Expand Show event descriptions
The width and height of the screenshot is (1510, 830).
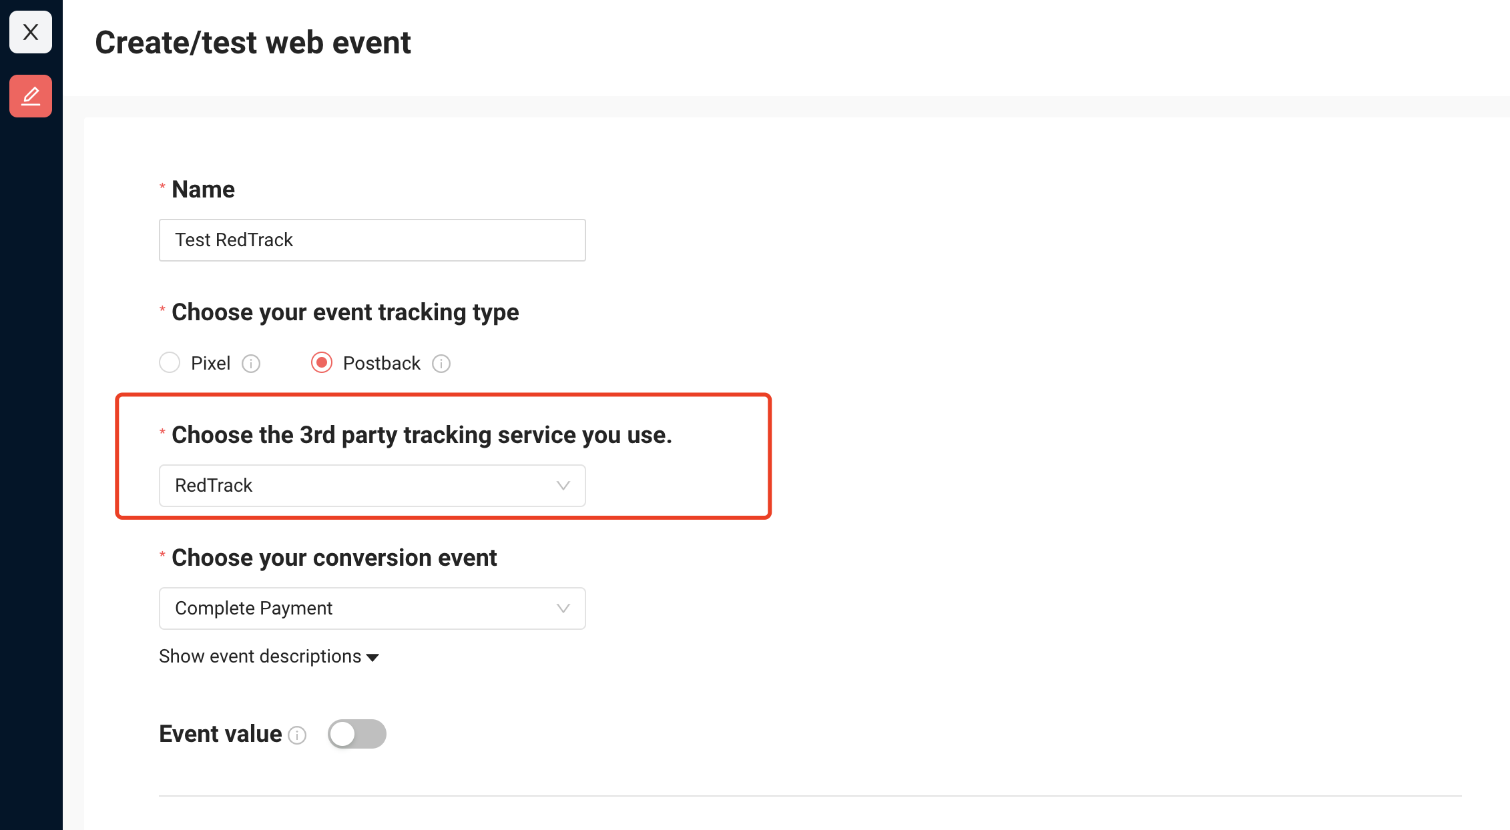click(269, 657)
